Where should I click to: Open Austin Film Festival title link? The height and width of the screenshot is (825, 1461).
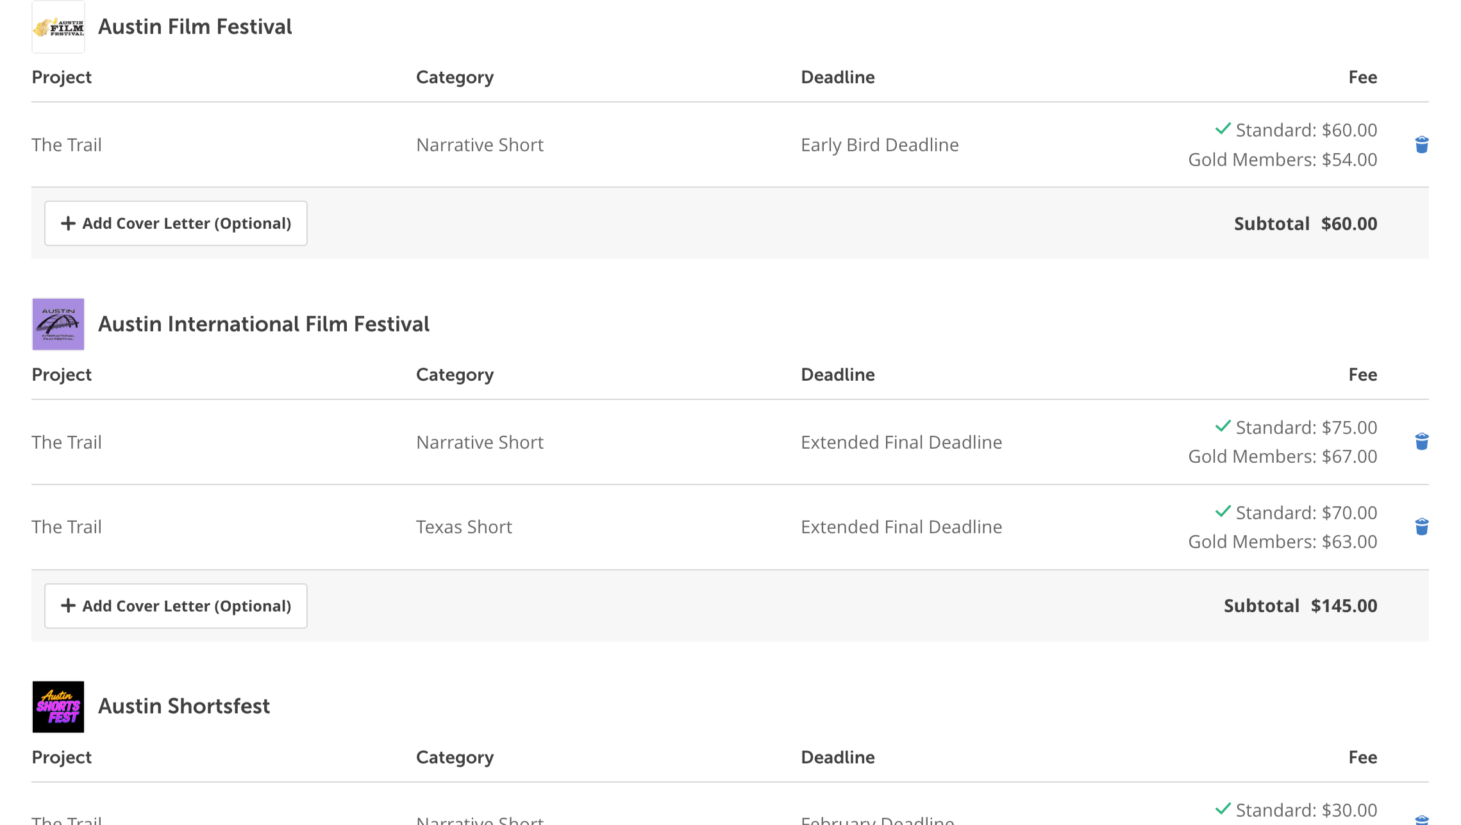click(195, 27)
